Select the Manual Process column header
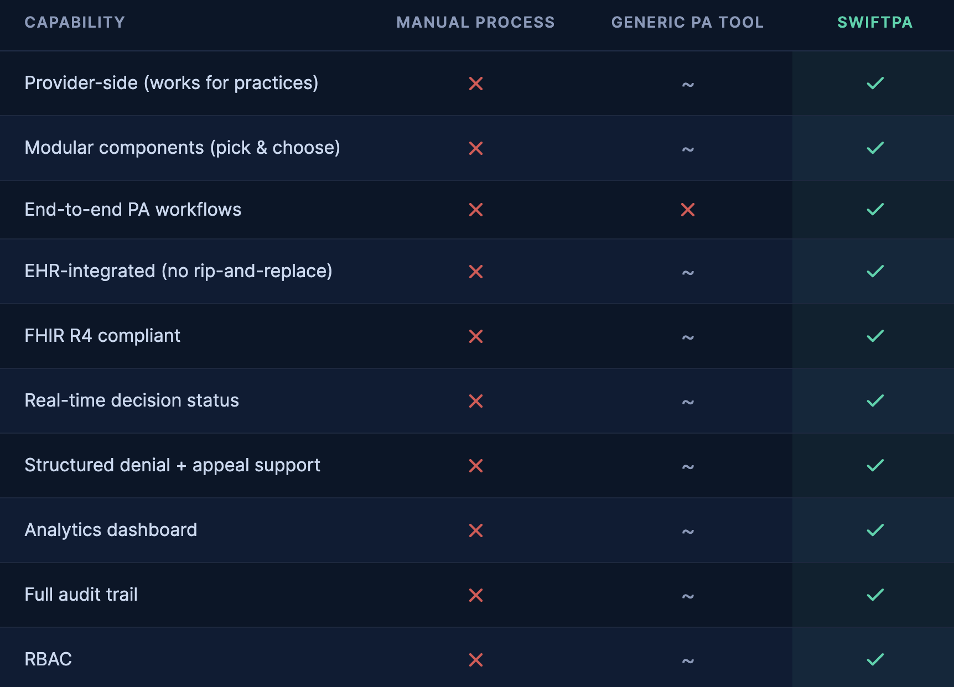The image size is (954, 687). tap(475, 22)
